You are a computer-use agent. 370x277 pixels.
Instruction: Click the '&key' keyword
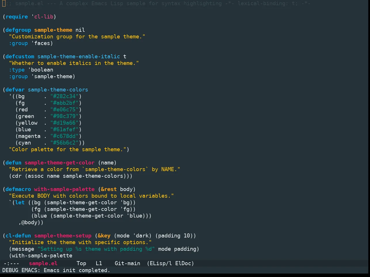(104, 236)
